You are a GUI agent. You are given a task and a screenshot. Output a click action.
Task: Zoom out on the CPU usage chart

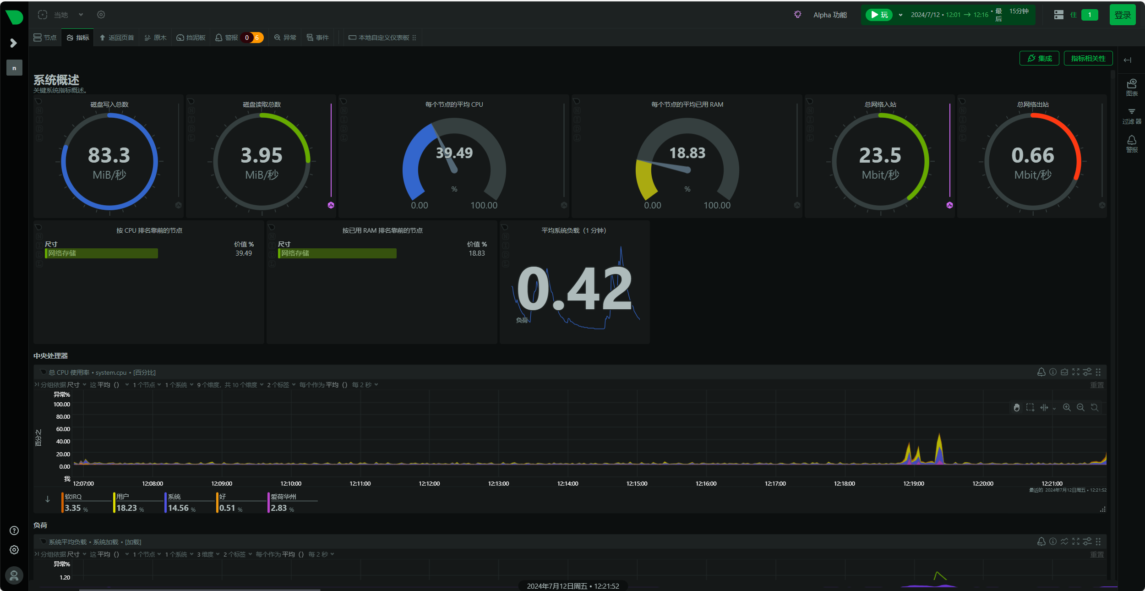(1080, 407)
